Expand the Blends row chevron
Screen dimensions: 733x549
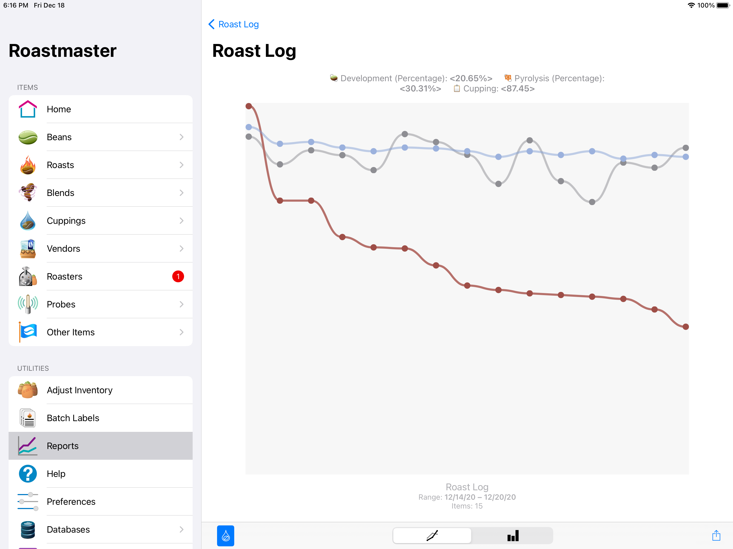(x=181, y=193)
